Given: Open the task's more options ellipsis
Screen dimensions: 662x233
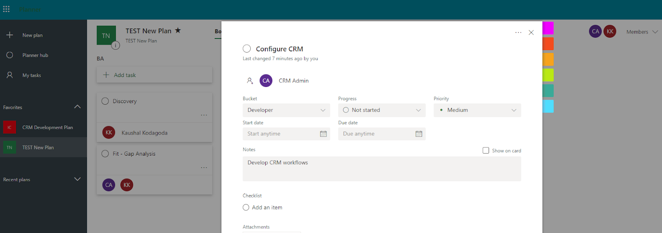Looking at the screenshot, I should click(518, 32).
